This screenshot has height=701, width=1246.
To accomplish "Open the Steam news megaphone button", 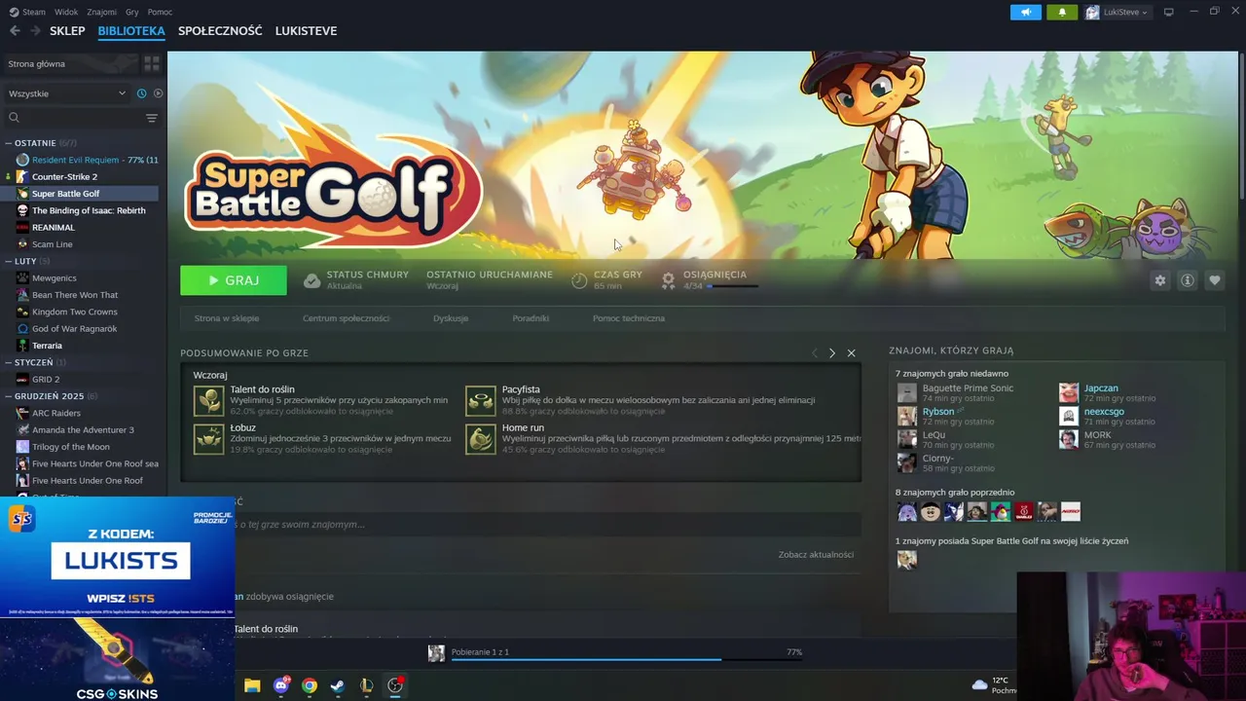I will [x=1025, y=12].
